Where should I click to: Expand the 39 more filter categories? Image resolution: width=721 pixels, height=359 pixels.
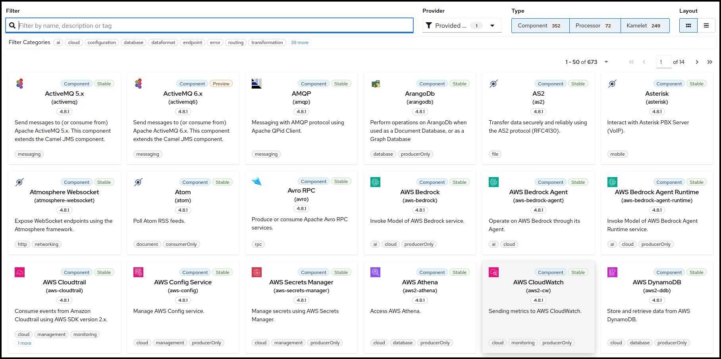pos(299,42)
